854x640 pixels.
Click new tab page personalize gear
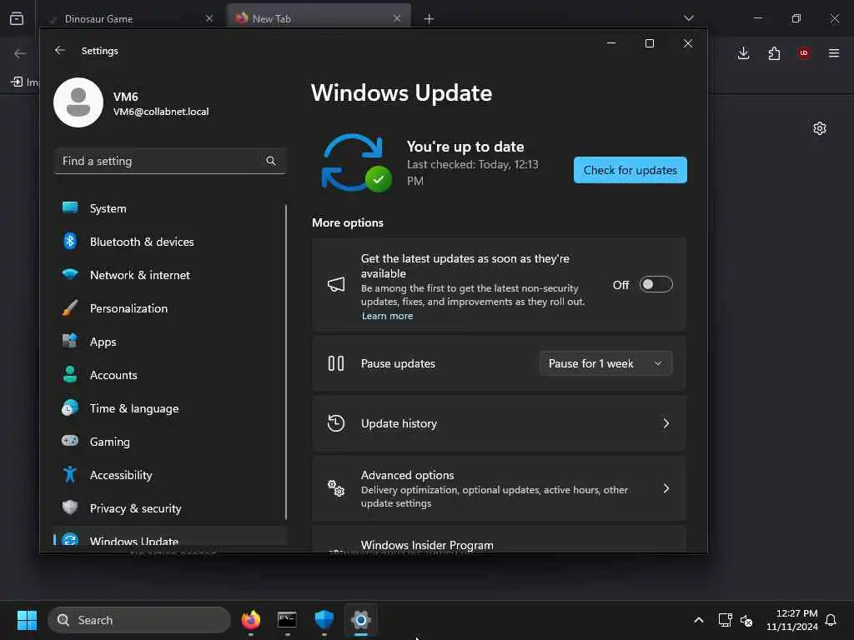[820, 128]
